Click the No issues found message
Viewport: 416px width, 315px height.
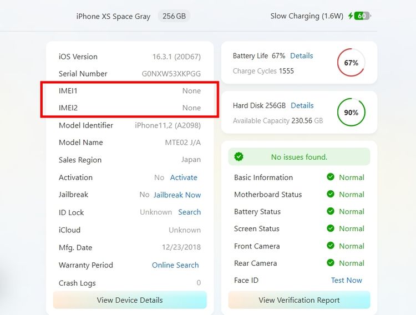(x=299, y=157)
